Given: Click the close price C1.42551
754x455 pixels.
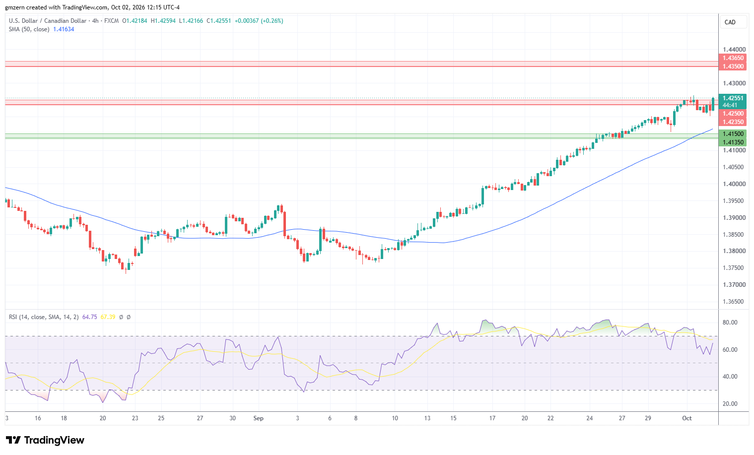Looking at the screenshot, I should pos(219,21).
